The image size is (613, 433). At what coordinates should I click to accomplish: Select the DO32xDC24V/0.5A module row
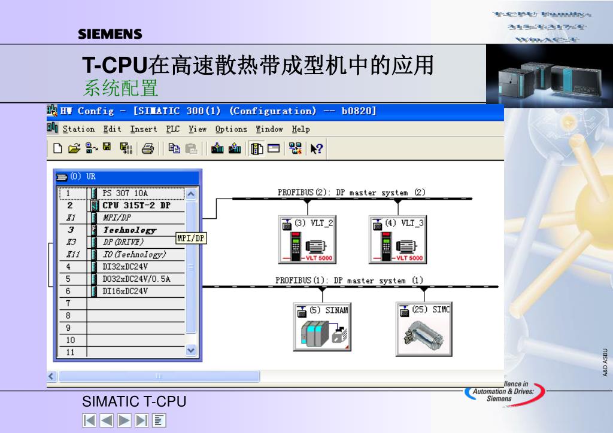(x=122, y=279)
